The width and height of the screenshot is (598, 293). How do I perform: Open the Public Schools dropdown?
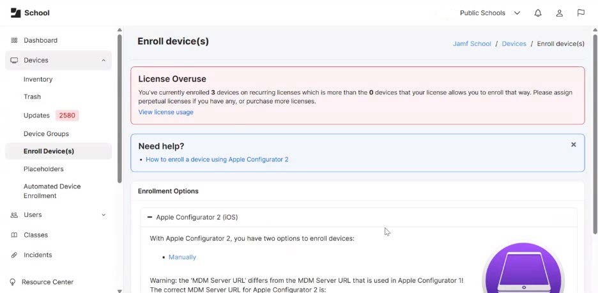pyautogui.click(x=489, y=13)
